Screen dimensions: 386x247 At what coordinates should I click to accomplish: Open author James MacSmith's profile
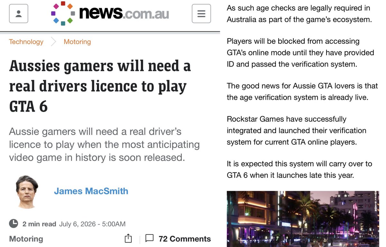point(91,191)
